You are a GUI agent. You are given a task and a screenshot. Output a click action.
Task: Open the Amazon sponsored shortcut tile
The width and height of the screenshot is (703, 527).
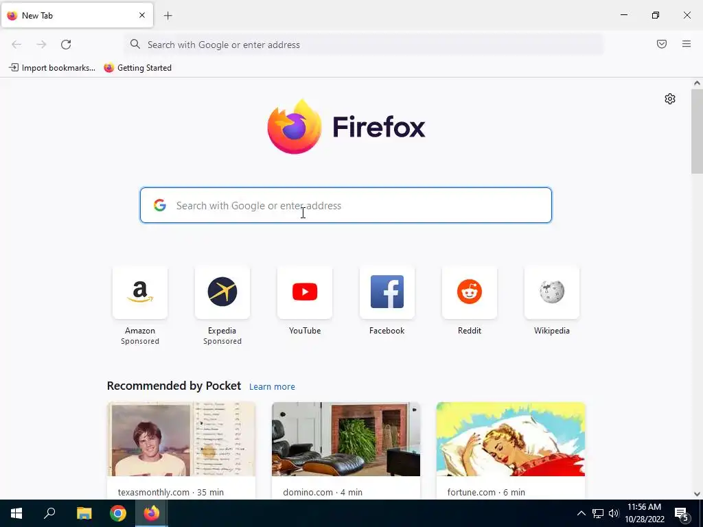point(140,292)
